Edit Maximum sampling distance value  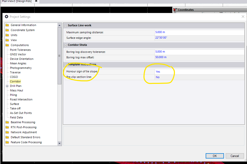click(x=199, y=32)
